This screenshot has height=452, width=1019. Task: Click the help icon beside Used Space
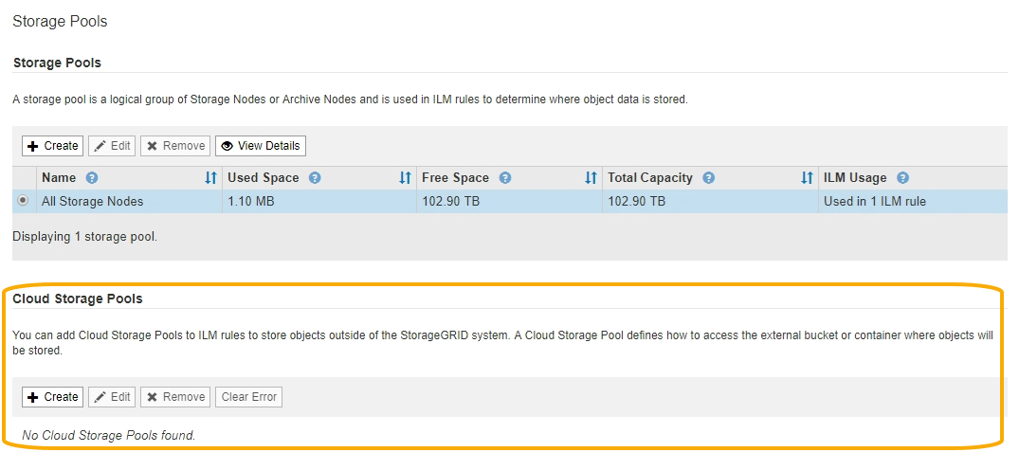tap(315, 178)
